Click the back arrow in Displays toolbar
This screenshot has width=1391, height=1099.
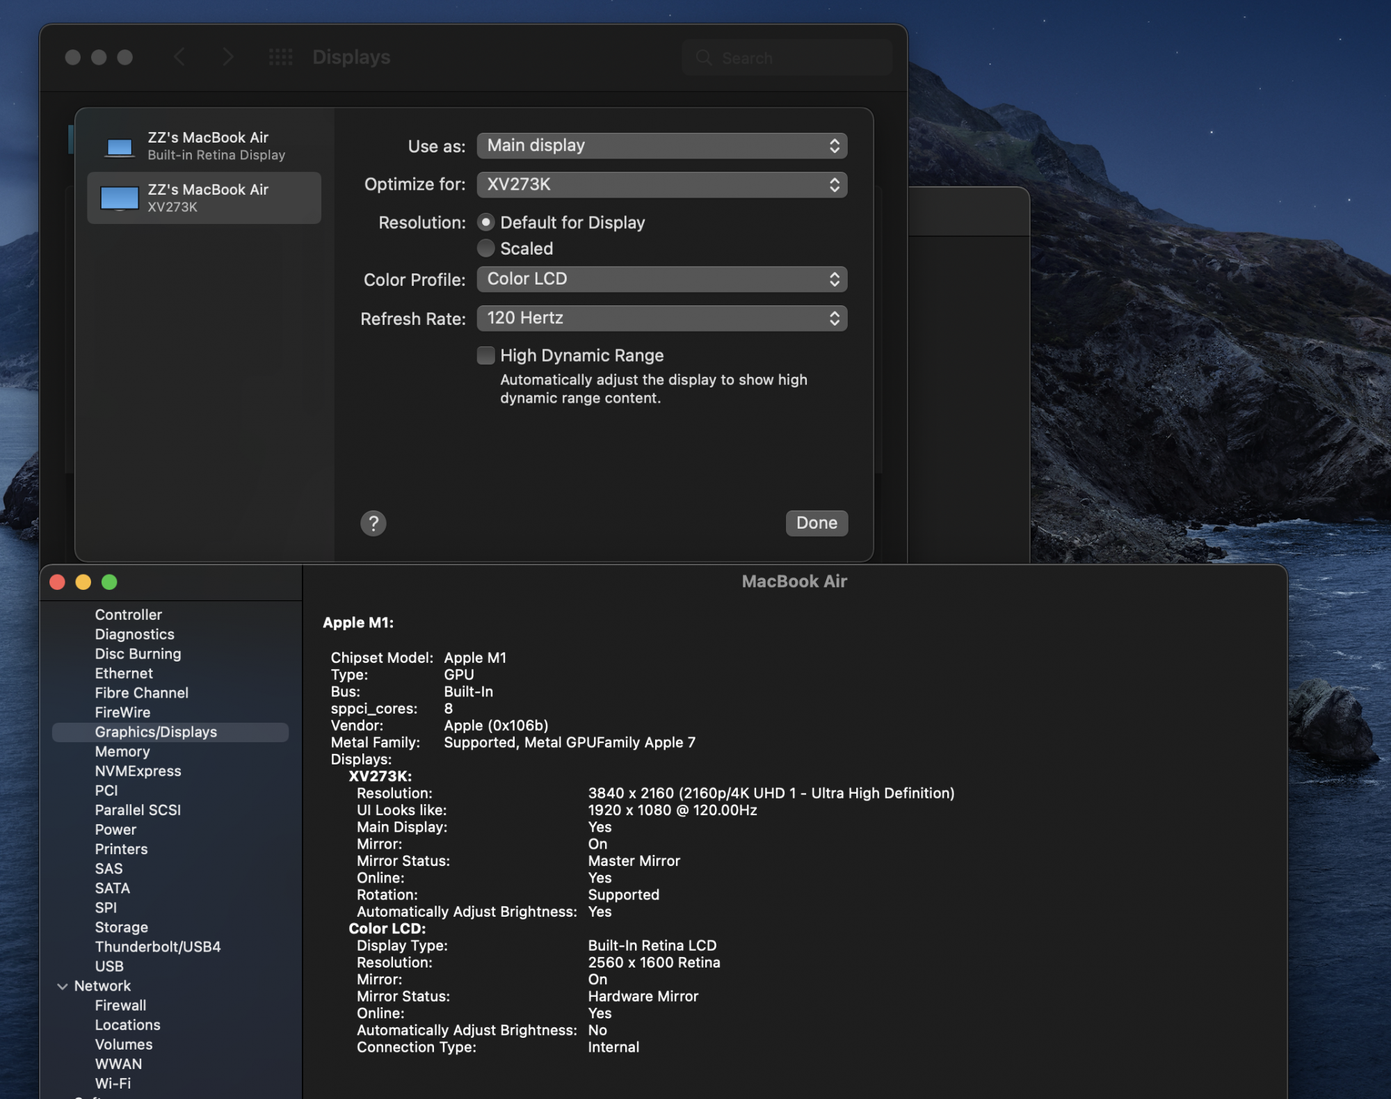point(179,57)
